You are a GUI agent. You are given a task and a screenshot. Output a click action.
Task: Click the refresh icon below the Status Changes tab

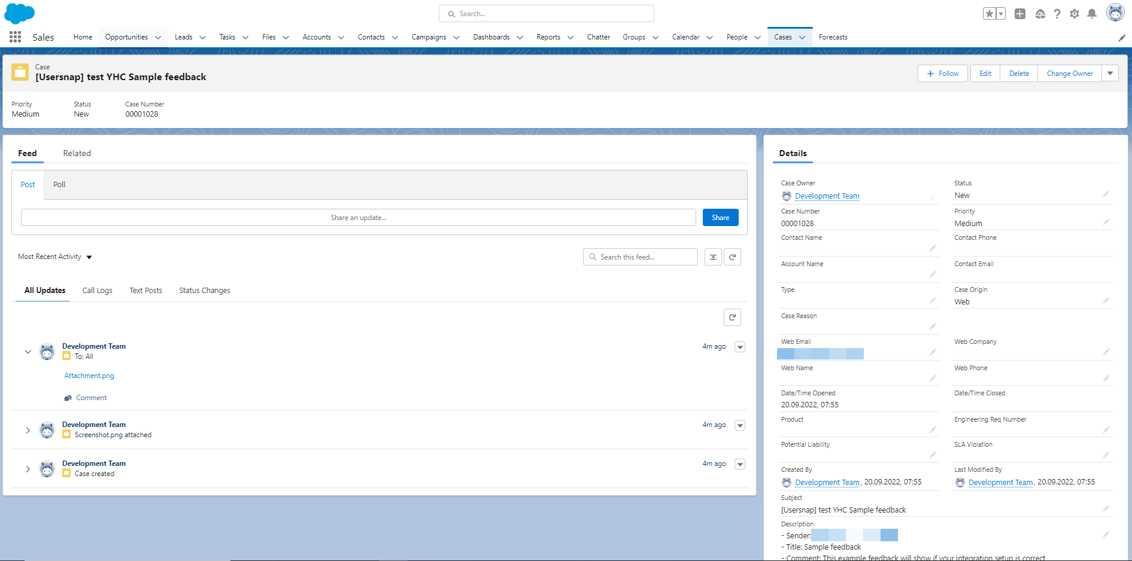tap(732, 318)
